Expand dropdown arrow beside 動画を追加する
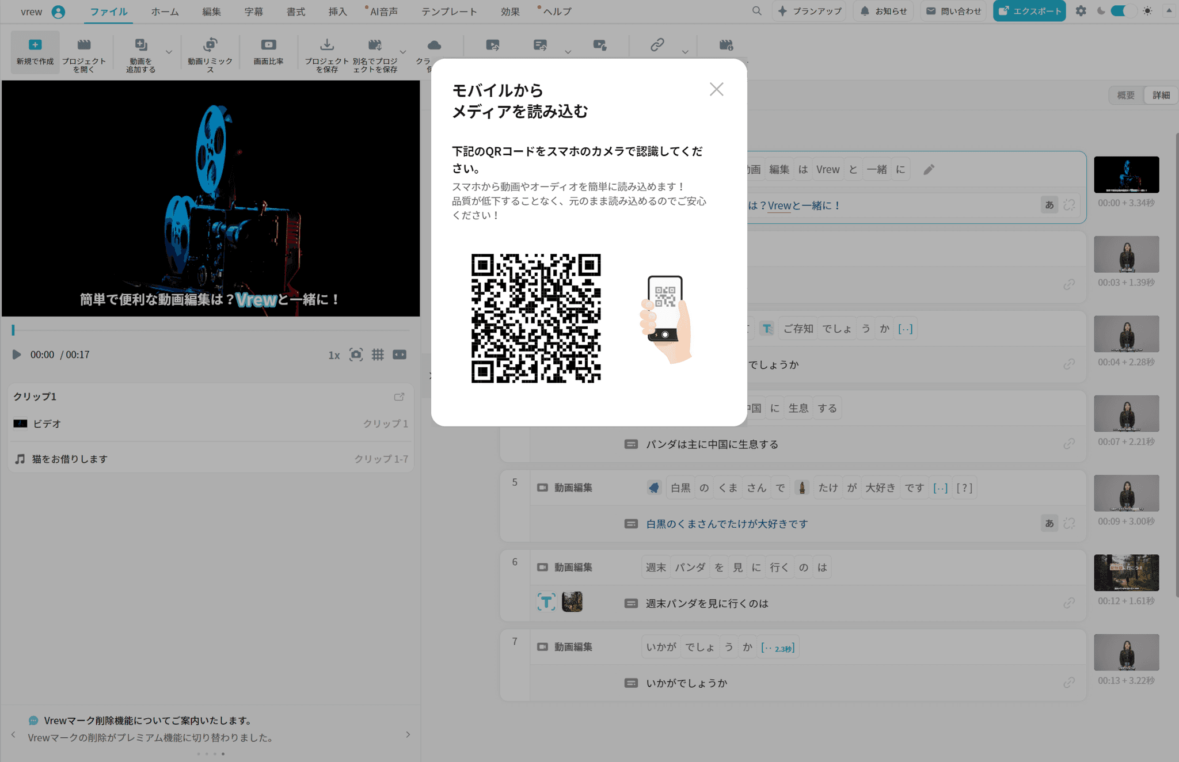 click(x=169, y=52)
